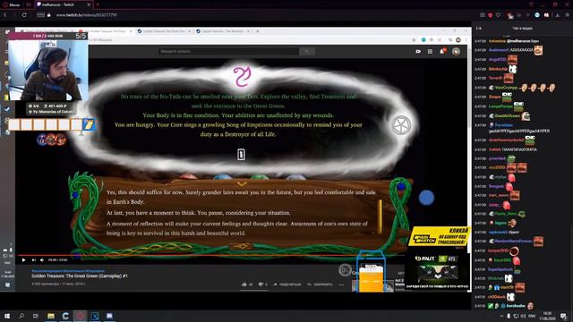The height and width of the screenshot is (322, 573).
Task: Open more actions ellipsis under video
Action: click(341, 284)
